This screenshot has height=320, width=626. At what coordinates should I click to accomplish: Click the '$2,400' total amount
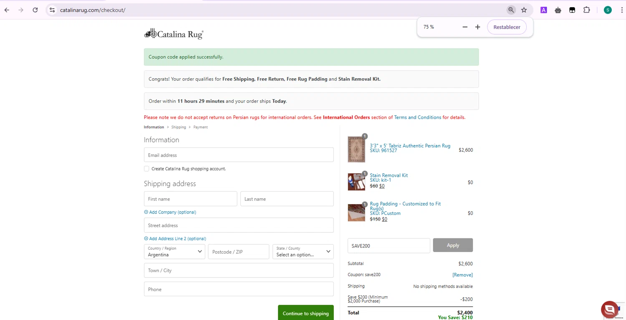(x=465, y=312)
